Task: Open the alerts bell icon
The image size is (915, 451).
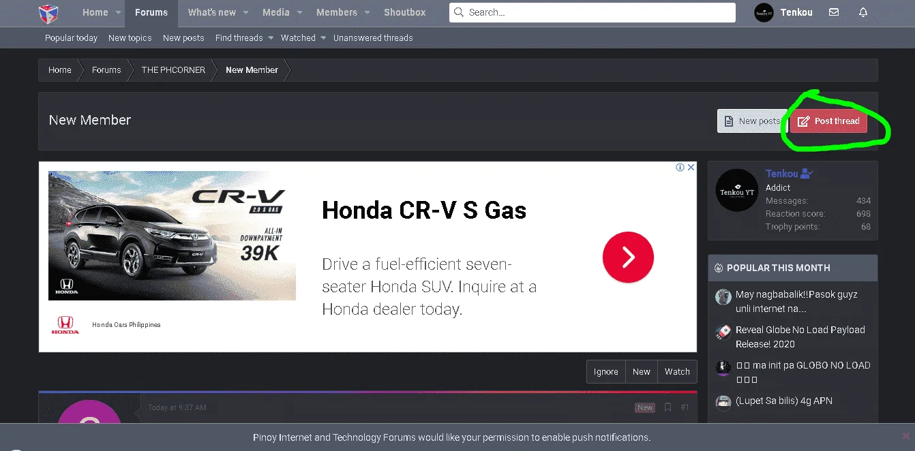Action: tap(863, 12)
